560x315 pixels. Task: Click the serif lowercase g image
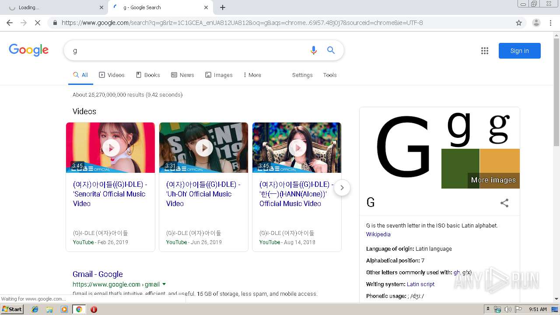[499, 129]
